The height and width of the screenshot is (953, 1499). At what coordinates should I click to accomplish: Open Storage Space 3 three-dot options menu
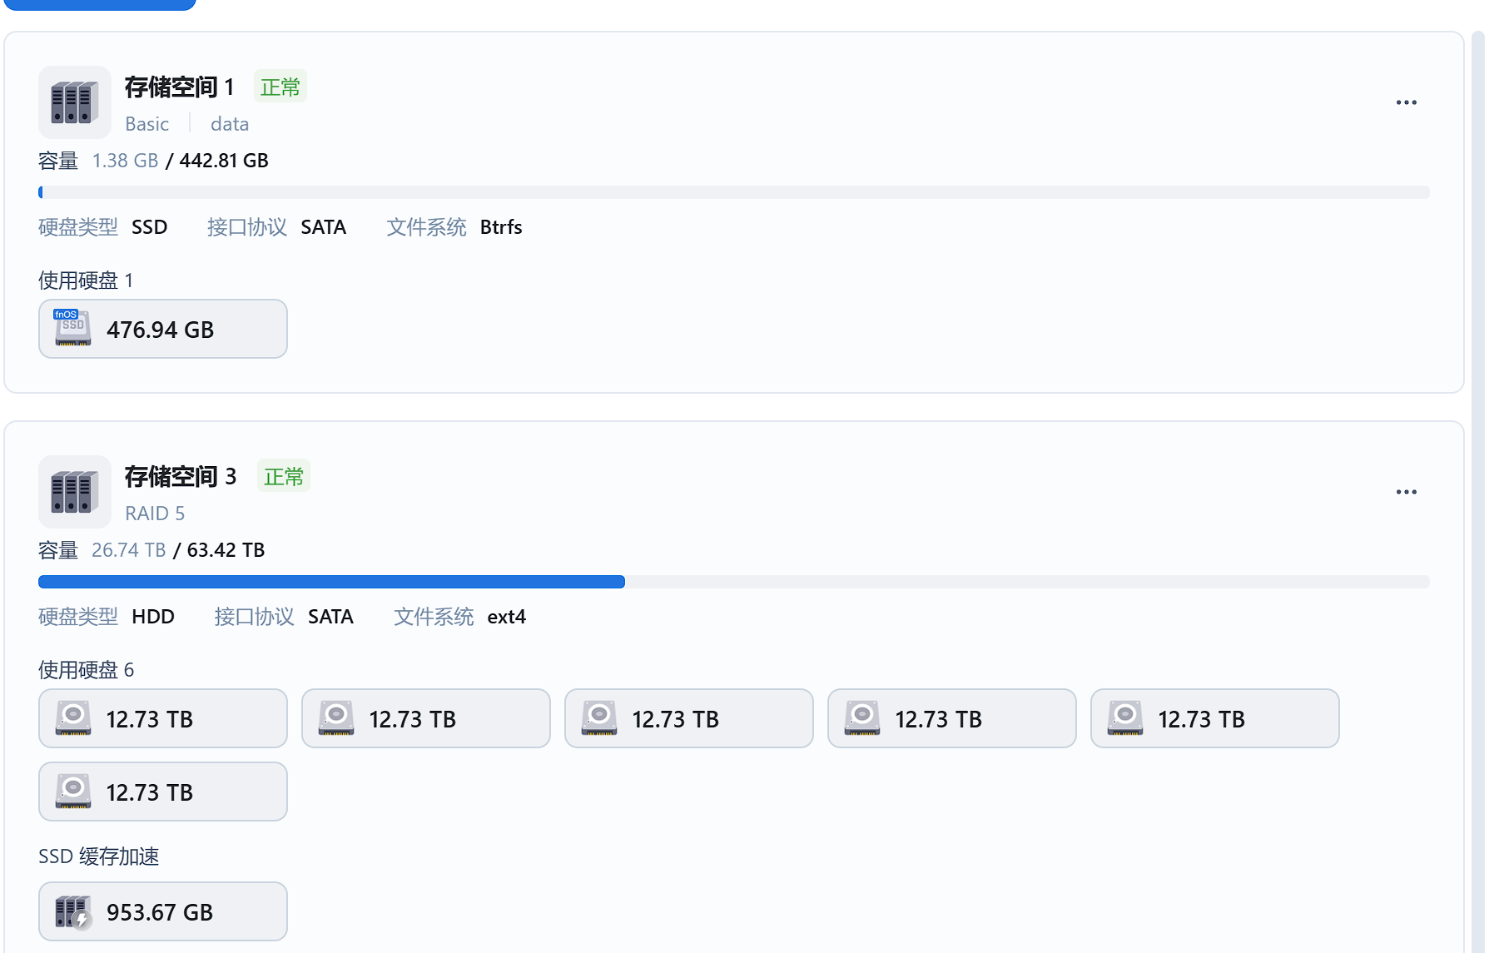(x=1406, y=492)
